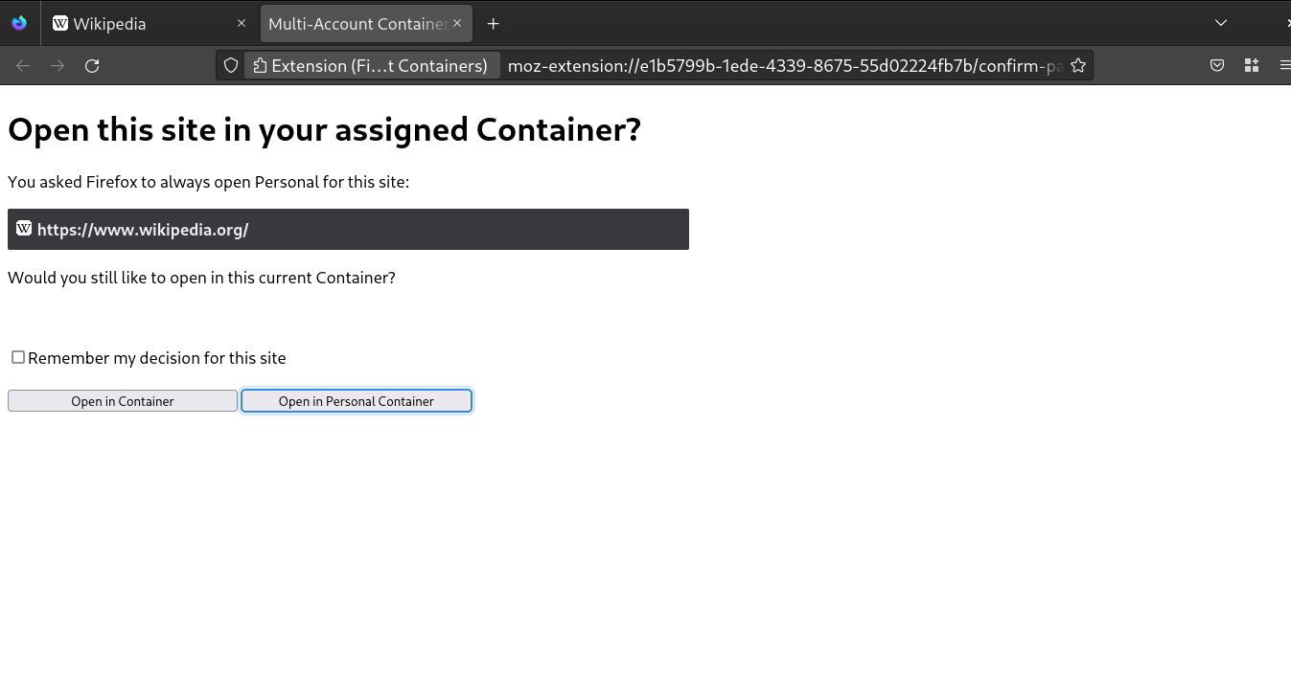Open Firefox View in the top-left corner
Image resolution: width=1291 pixels, height=696 pixels.
point(19,22)
